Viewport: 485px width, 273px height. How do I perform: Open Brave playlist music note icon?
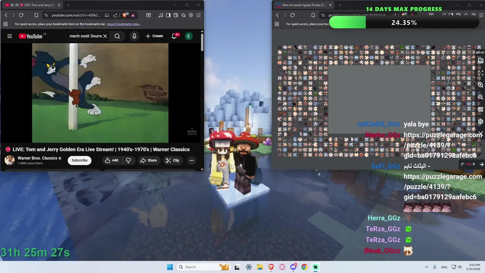161,15
